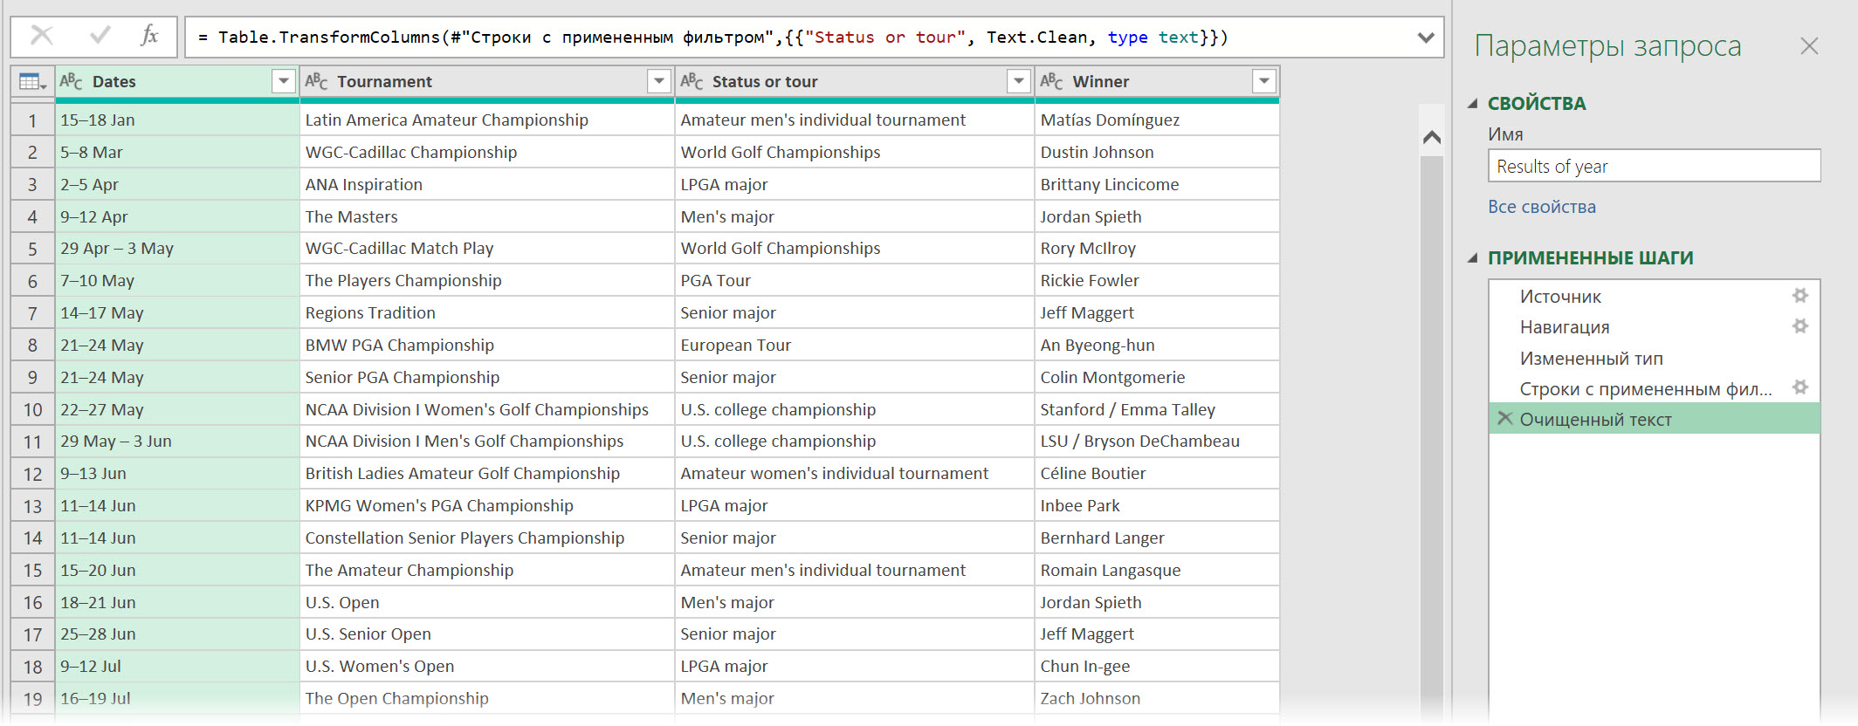Click cell Colin Montgomerie
This screenshot has width=1858, height=726.
point(1157,377)
